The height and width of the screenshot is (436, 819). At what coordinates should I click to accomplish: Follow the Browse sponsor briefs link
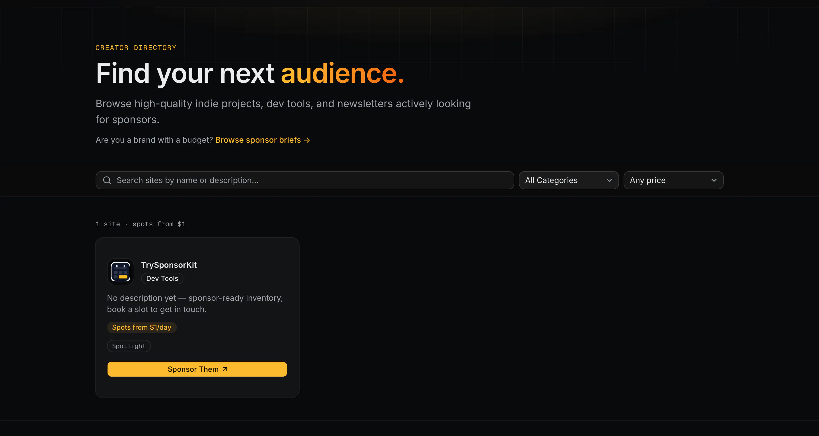263,140
